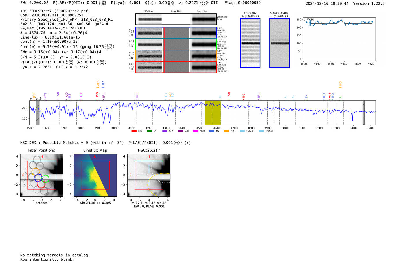Click the Fiber Positions plot
This screenshot has height=275, width=405.
pos(42,175)
